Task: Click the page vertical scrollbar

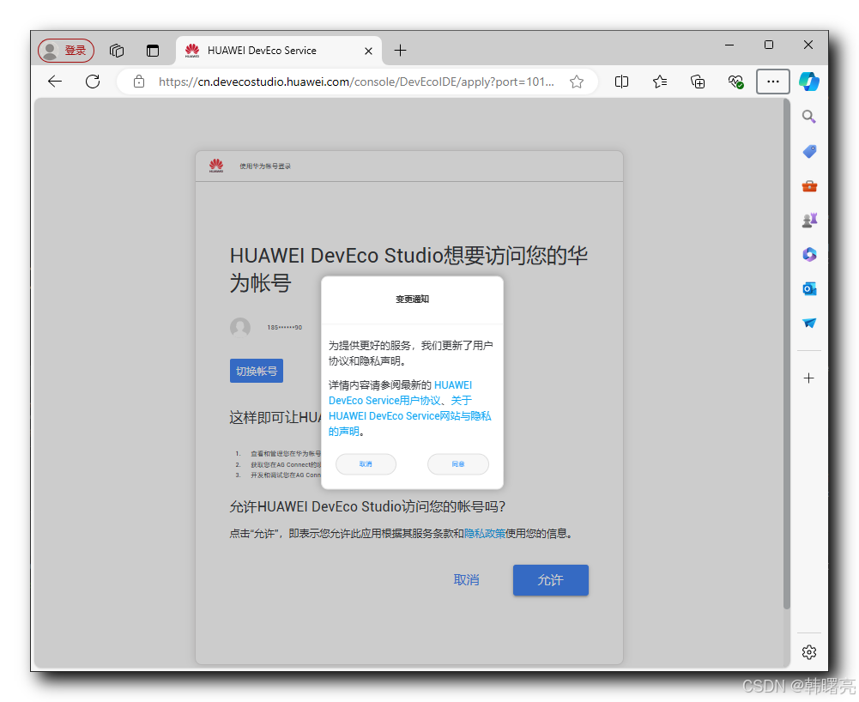Action: click(x=787, y=354)
